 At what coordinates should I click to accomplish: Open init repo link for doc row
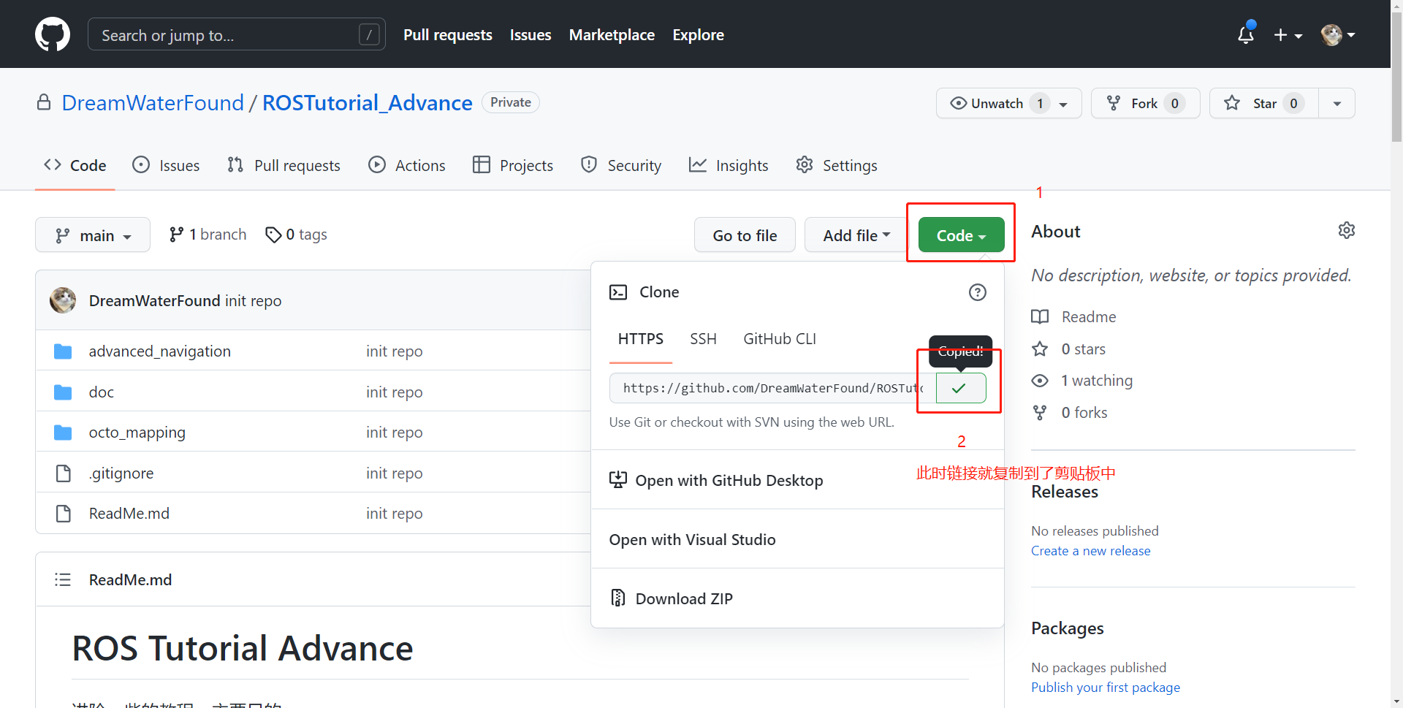coord(395,392)
